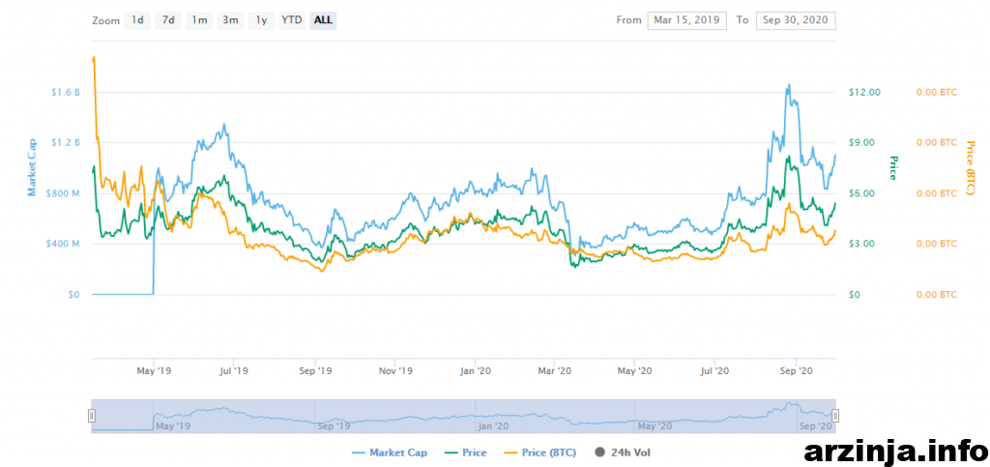Image resolution: width=990 pixels, height=467 pixels.
Task: Grab the right navigator range handle
Action: [835, 416]
